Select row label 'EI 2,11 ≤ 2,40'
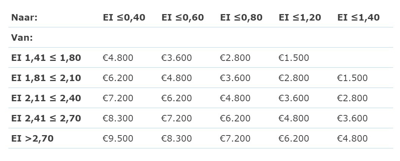Image resolution: width=400 pixels, height=161 pixels. (46, 98)
